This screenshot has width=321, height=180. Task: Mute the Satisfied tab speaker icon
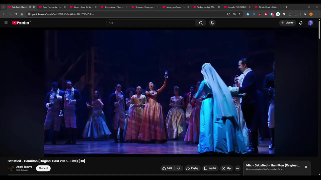coord(30,7)
